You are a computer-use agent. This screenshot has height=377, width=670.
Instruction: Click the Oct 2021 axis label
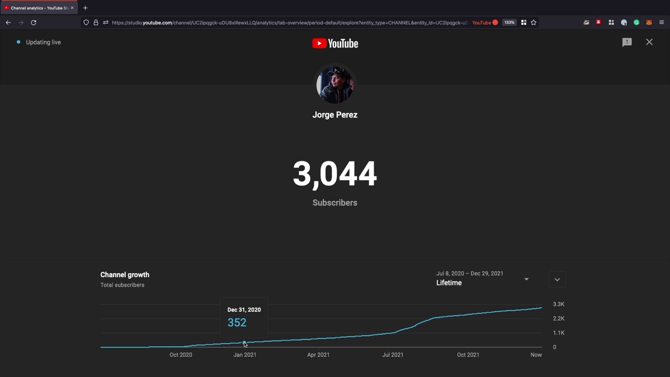click(468, 355)
